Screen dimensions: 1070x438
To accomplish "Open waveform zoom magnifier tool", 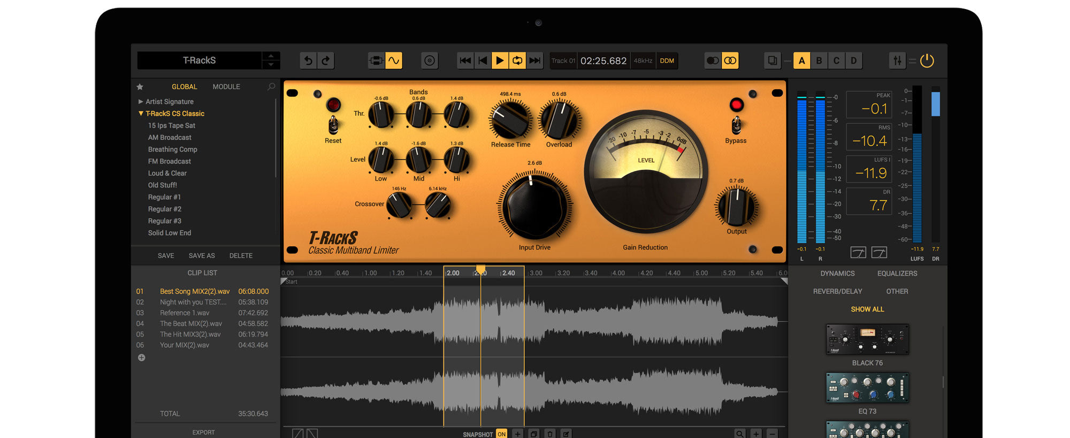I will pos(740,434).
